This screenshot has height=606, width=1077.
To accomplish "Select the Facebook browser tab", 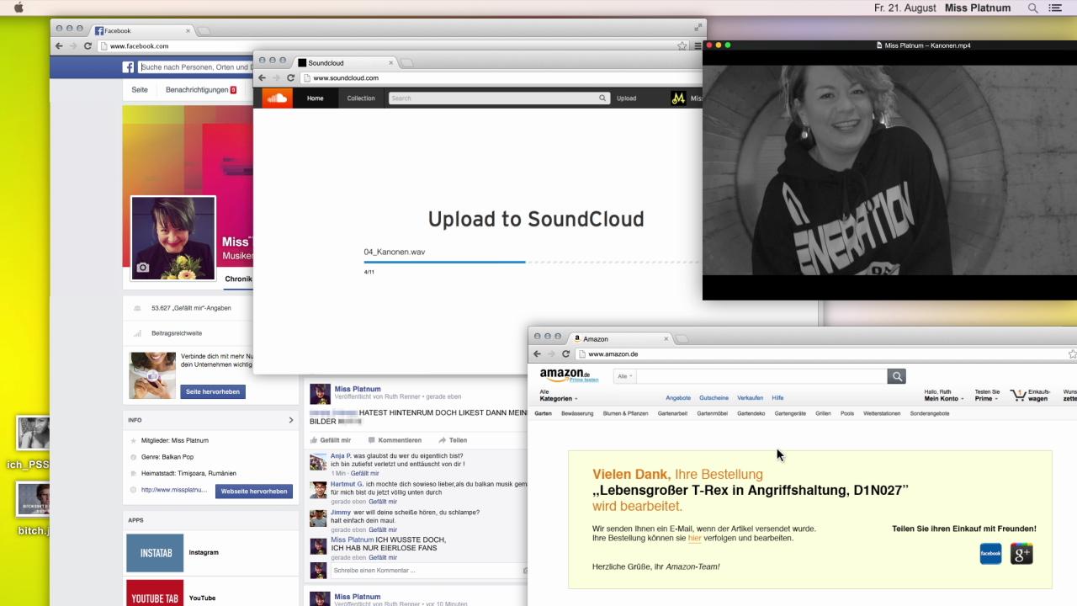I will pos(141,30).
